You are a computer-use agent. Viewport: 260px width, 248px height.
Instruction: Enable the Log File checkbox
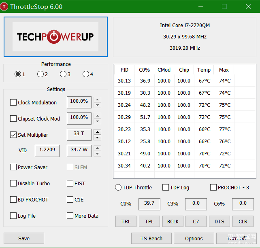(13, 216)
